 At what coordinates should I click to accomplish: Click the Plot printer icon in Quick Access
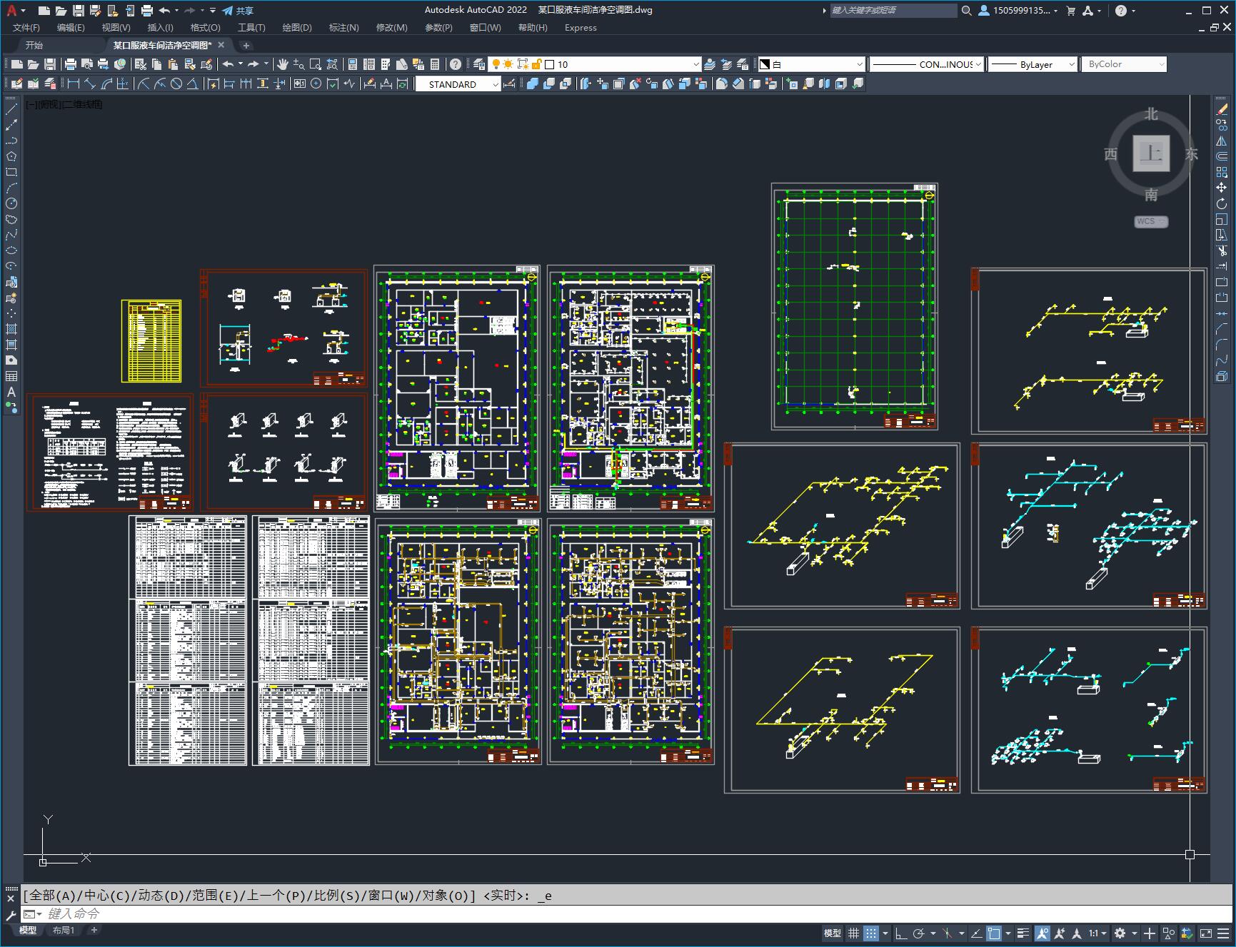pos(147,11)
